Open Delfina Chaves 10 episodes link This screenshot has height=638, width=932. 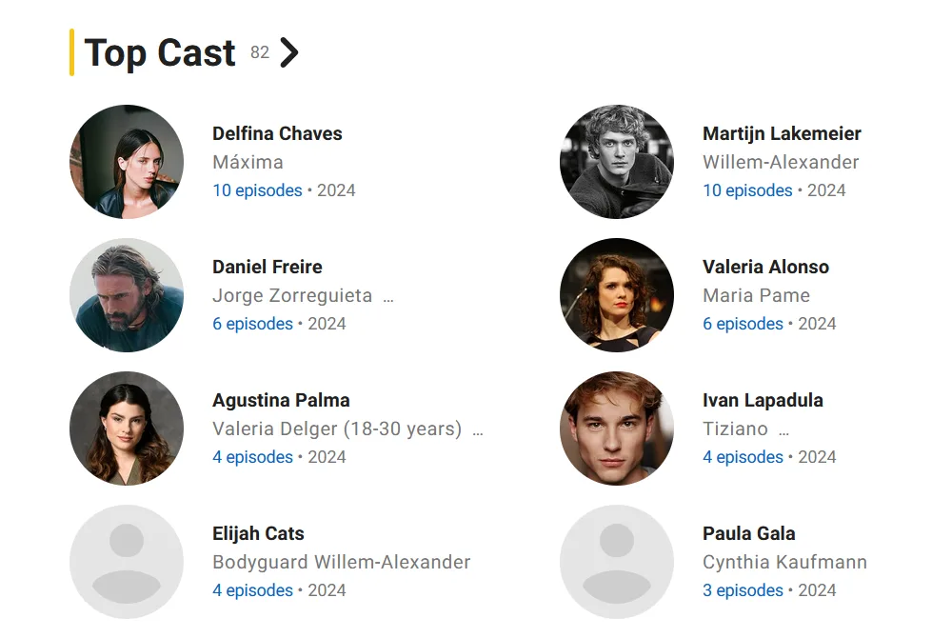[x=257, y=190]
